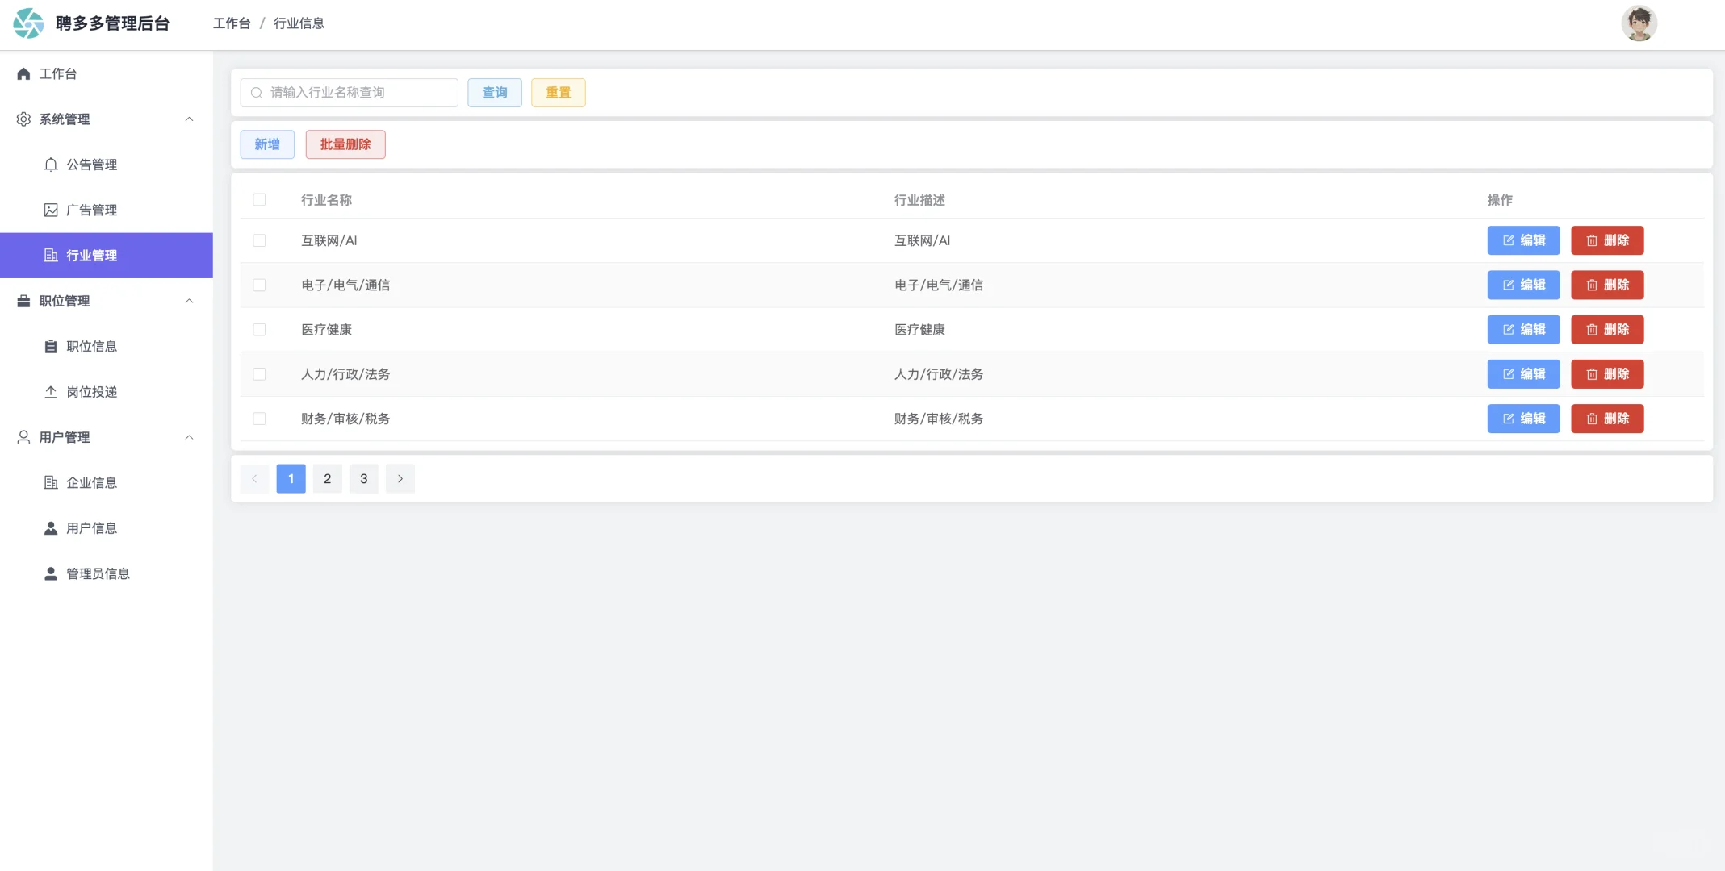Click the home icon beside 工作台
1725x871 pixels.
point(23,74)
